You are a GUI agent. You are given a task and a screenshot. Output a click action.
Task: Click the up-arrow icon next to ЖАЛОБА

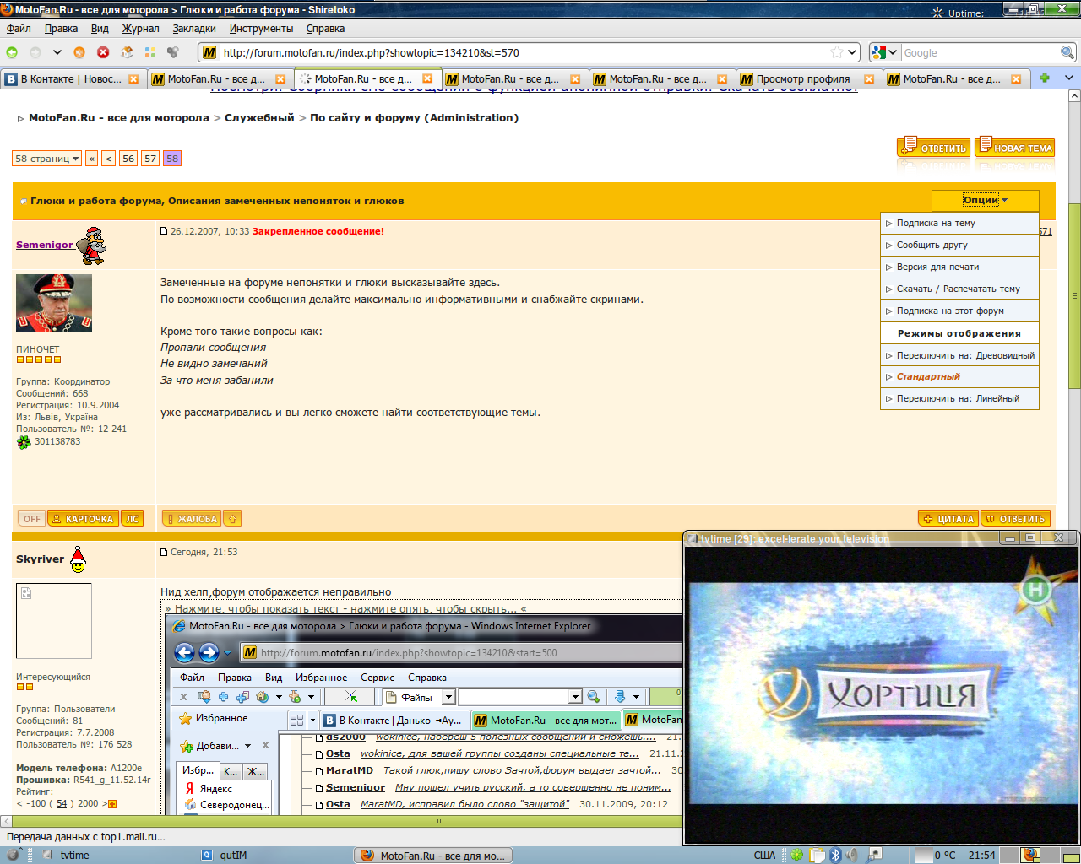click(x=232, y=519)
